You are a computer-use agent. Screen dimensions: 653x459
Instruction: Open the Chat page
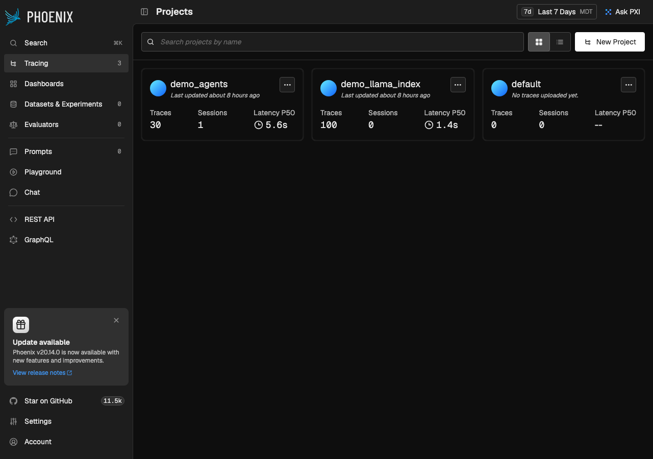(66, 192)
